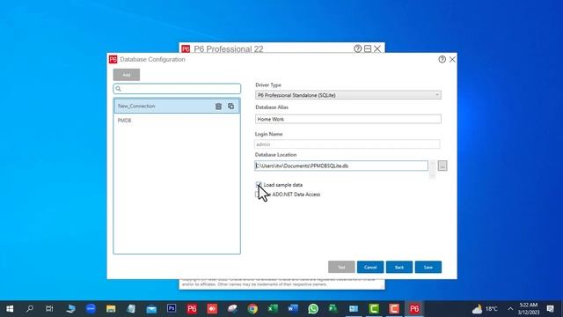Click the Database Location path field
This screenshot has width=563, height=317.
341,166
